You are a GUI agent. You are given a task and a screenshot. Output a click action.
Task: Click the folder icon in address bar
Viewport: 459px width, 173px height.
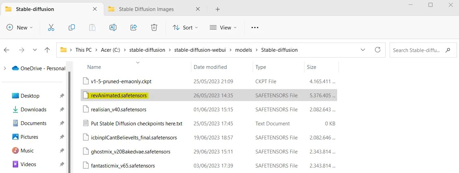coord(63,50)
